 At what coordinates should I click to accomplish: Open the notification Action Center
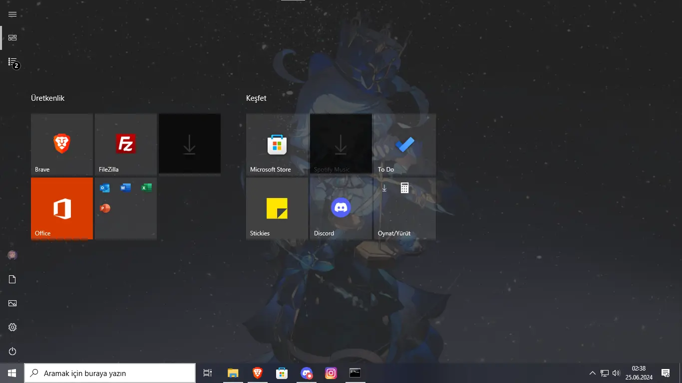coord(666,373)
